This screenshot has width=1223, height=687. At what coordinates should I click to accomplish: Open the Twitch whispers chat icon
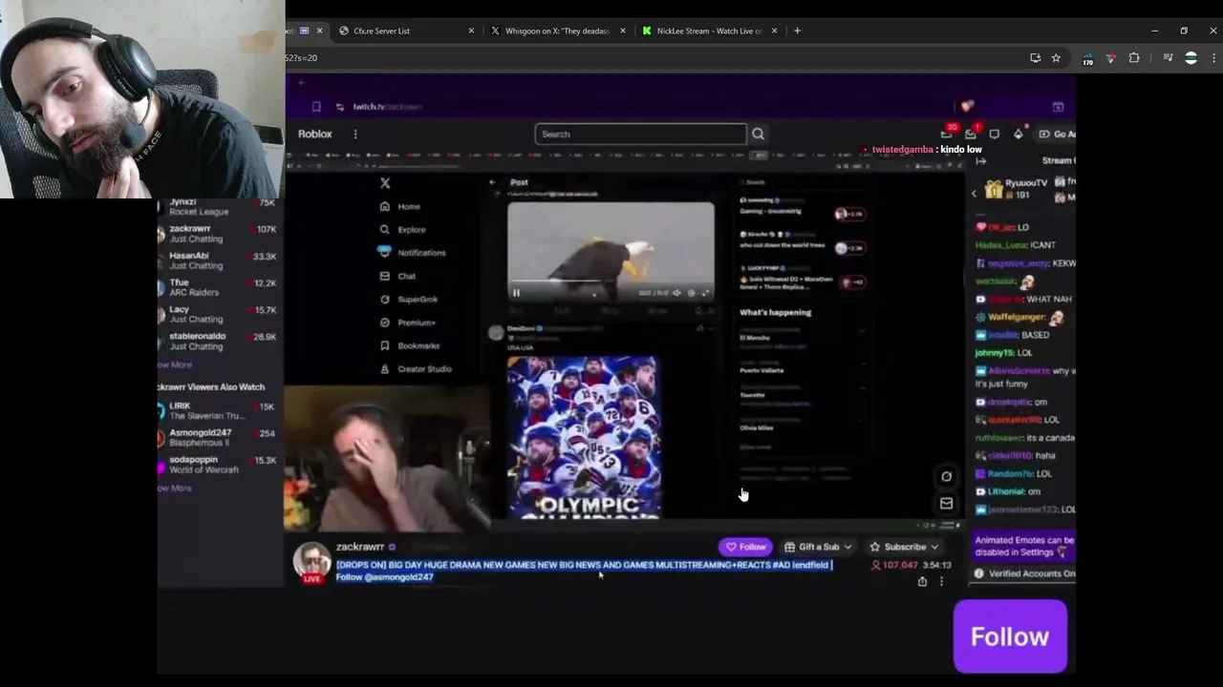[995, 135]
